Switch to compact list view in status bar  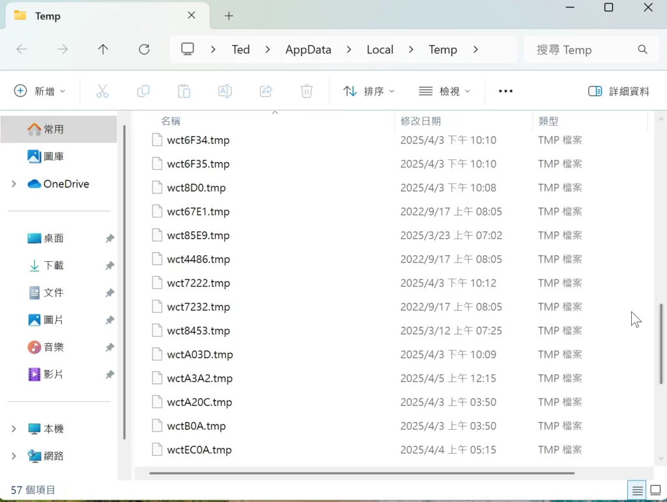click(x=637, y=490)
